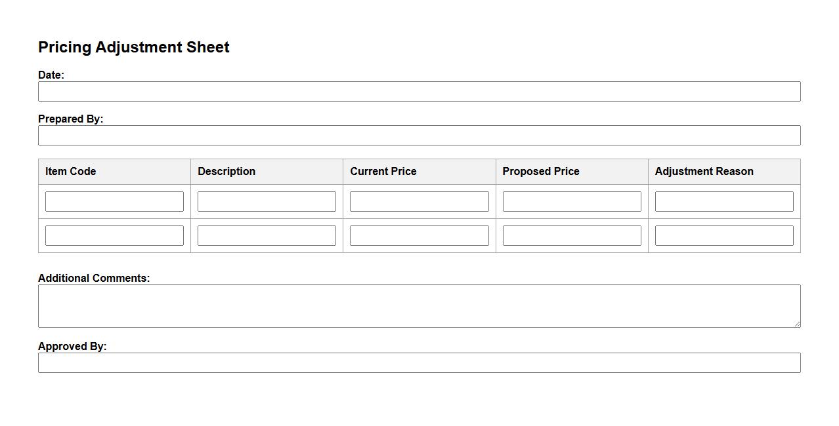Select second row Description field
This screenshot has width=839, height=426.
click(267, 236)
